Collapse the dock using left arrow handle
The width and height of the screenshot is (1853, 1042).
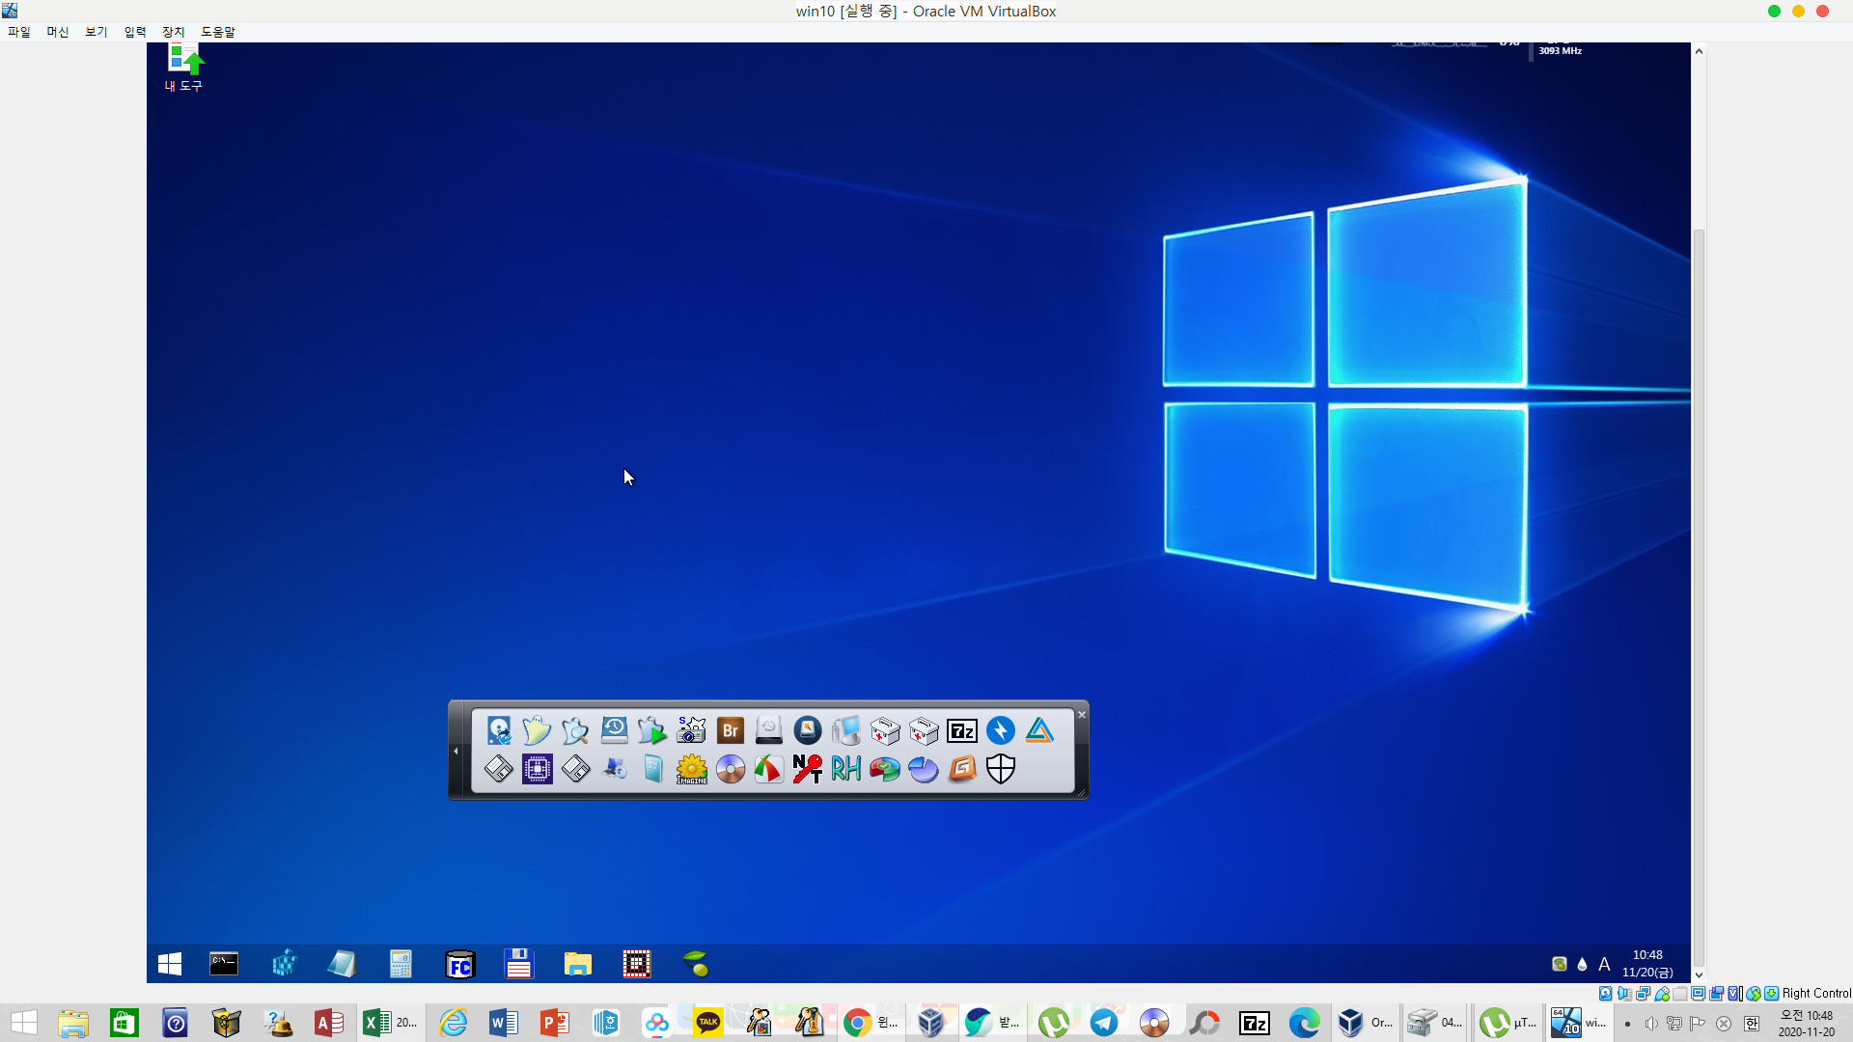pos(456,751)
